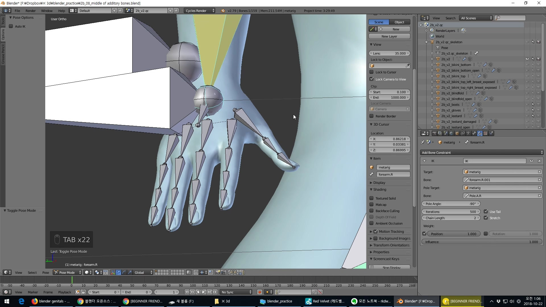The height and width of the screenshot is (307, 546).
Task: Switch to the Object grease pencil tab
Action: pyautogui.click(x=399, y=22)
